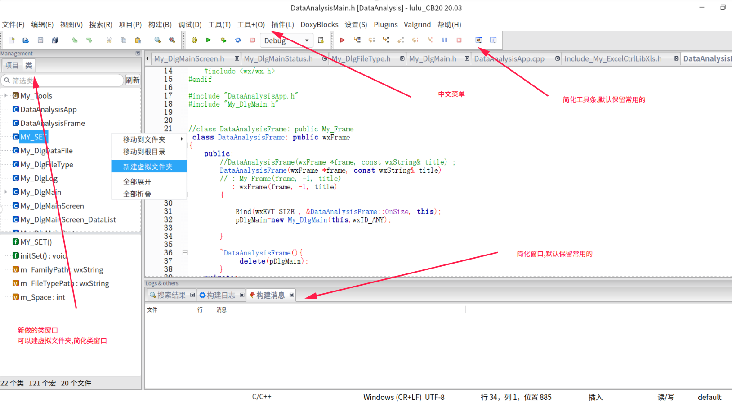Expand the My_DlgMain class node

[x=6, y=192]
